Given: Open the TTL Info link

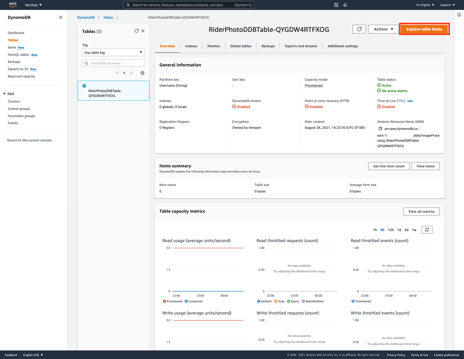Looking at the screenshot, I should (x=410, y=101).
